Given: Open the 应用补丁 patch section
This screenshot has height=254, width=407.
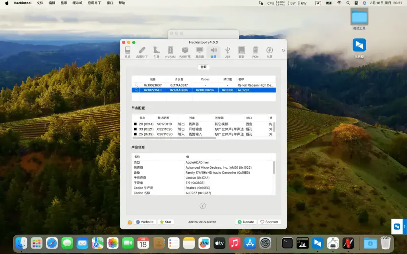Looking at the screenshot, I should click(x=142, y=52).
